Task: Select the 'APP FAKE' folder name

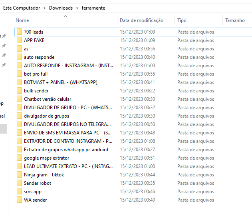Action: (x=34, y=40)
